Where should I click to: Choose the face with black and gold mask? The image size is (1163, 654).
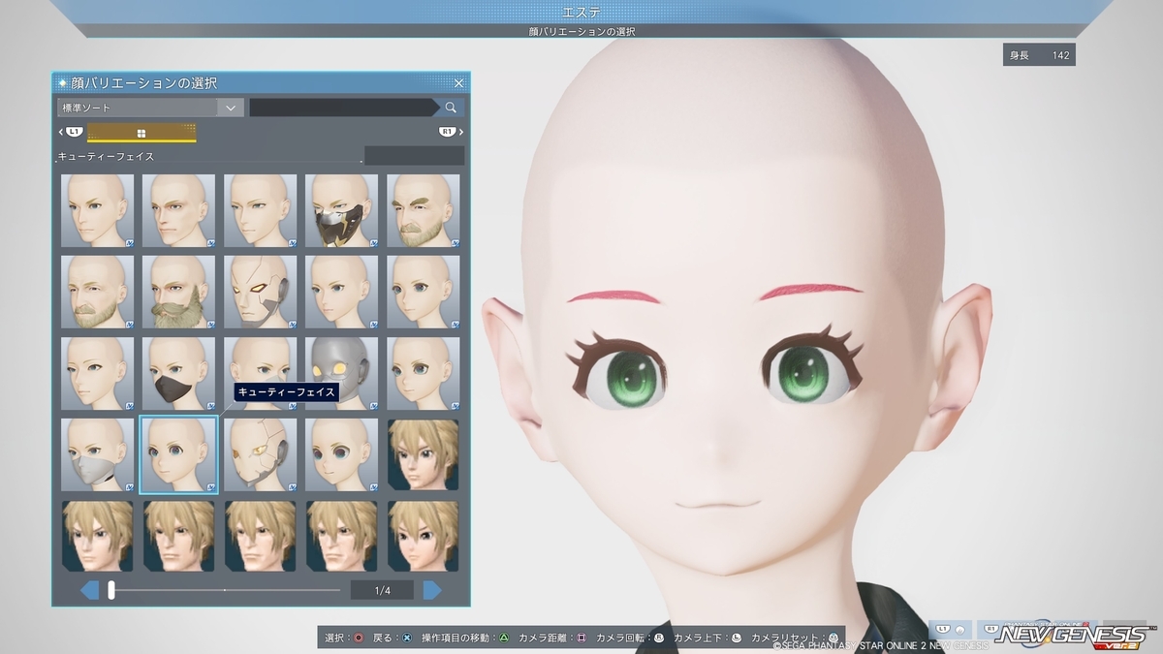coord(342,210)
